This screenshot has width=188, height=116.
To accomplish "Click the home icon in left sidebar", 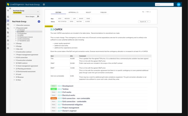I will (x=8, y=10).
